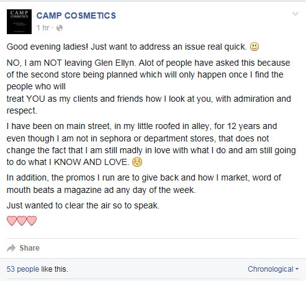Expand the post options chevron
306x281 pixels.
tap(295, 14)
